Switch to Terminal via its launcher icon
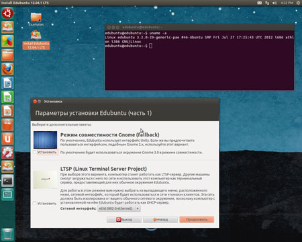 (x=7, y=181)
